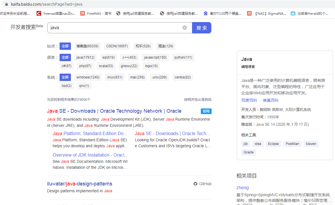335x205 pixels.
Task: Filter language by groovy(22)
Action: [129, 66]
